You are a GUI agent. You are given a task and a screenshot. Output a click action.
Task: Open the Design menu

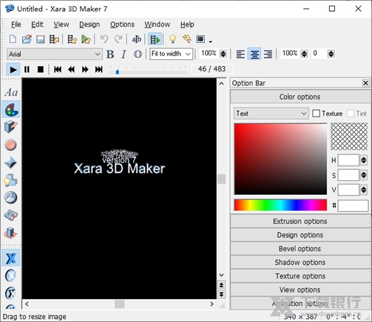[x=89, y=24]
